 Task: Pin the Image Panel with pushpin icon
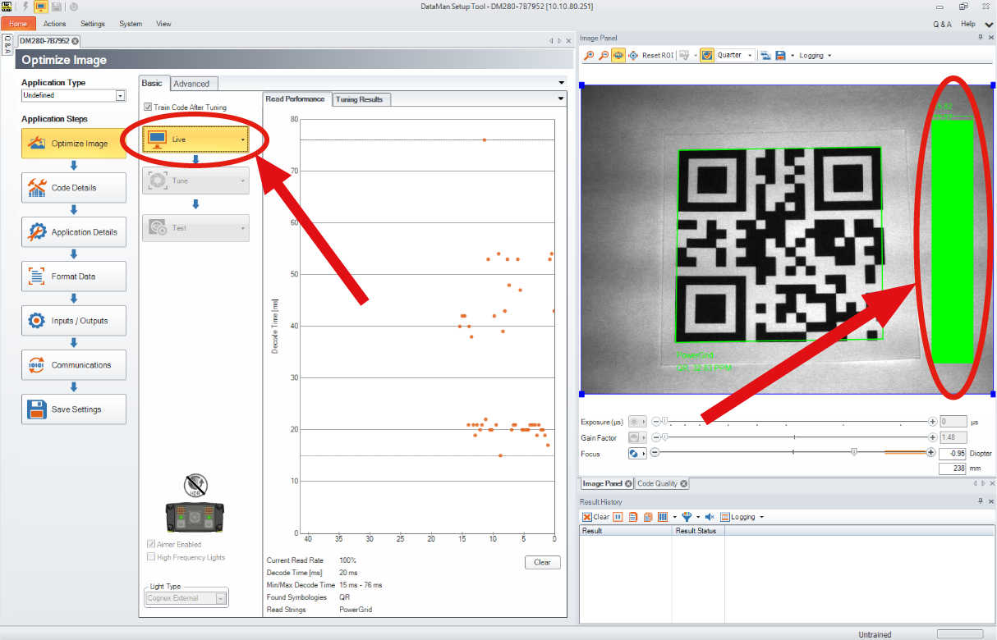click(980, 38)
